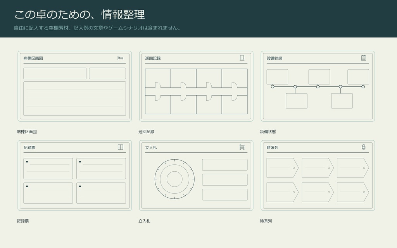Click the 巡回記録 title inside the card header
The width and height of the screenshot is (397, 248).
pyautogui.click(x=153, y=58)
